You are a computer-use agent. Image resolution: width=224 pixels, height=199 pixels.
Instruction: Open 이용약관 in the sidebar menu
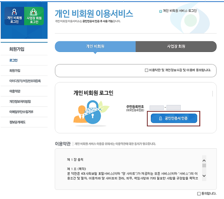click(15, 91)
